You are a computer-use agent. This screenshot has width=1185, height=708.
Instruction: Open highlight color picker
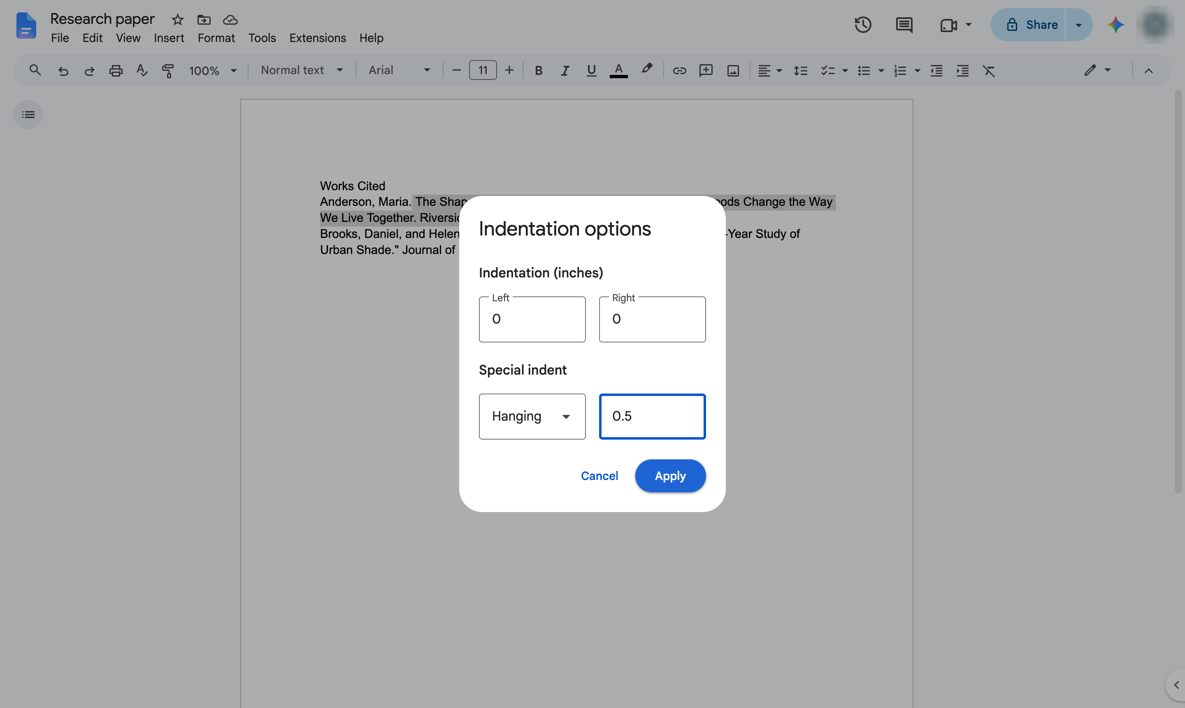[x=647, y=70]
